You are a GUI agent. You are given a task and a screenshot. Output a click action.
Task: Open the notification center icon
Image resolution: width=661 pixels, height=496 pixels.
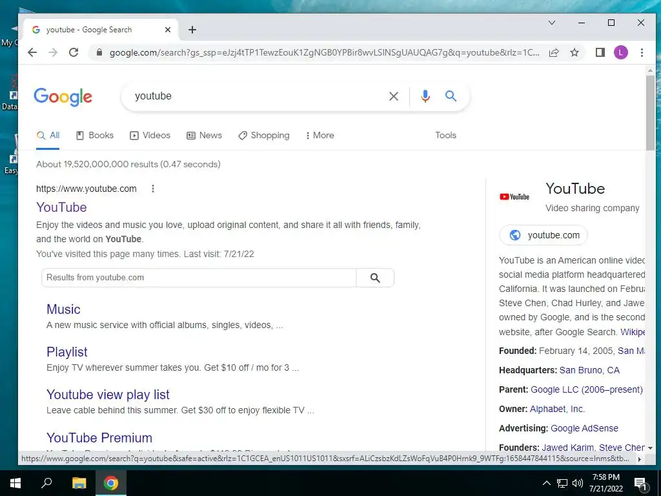point(640,484)
